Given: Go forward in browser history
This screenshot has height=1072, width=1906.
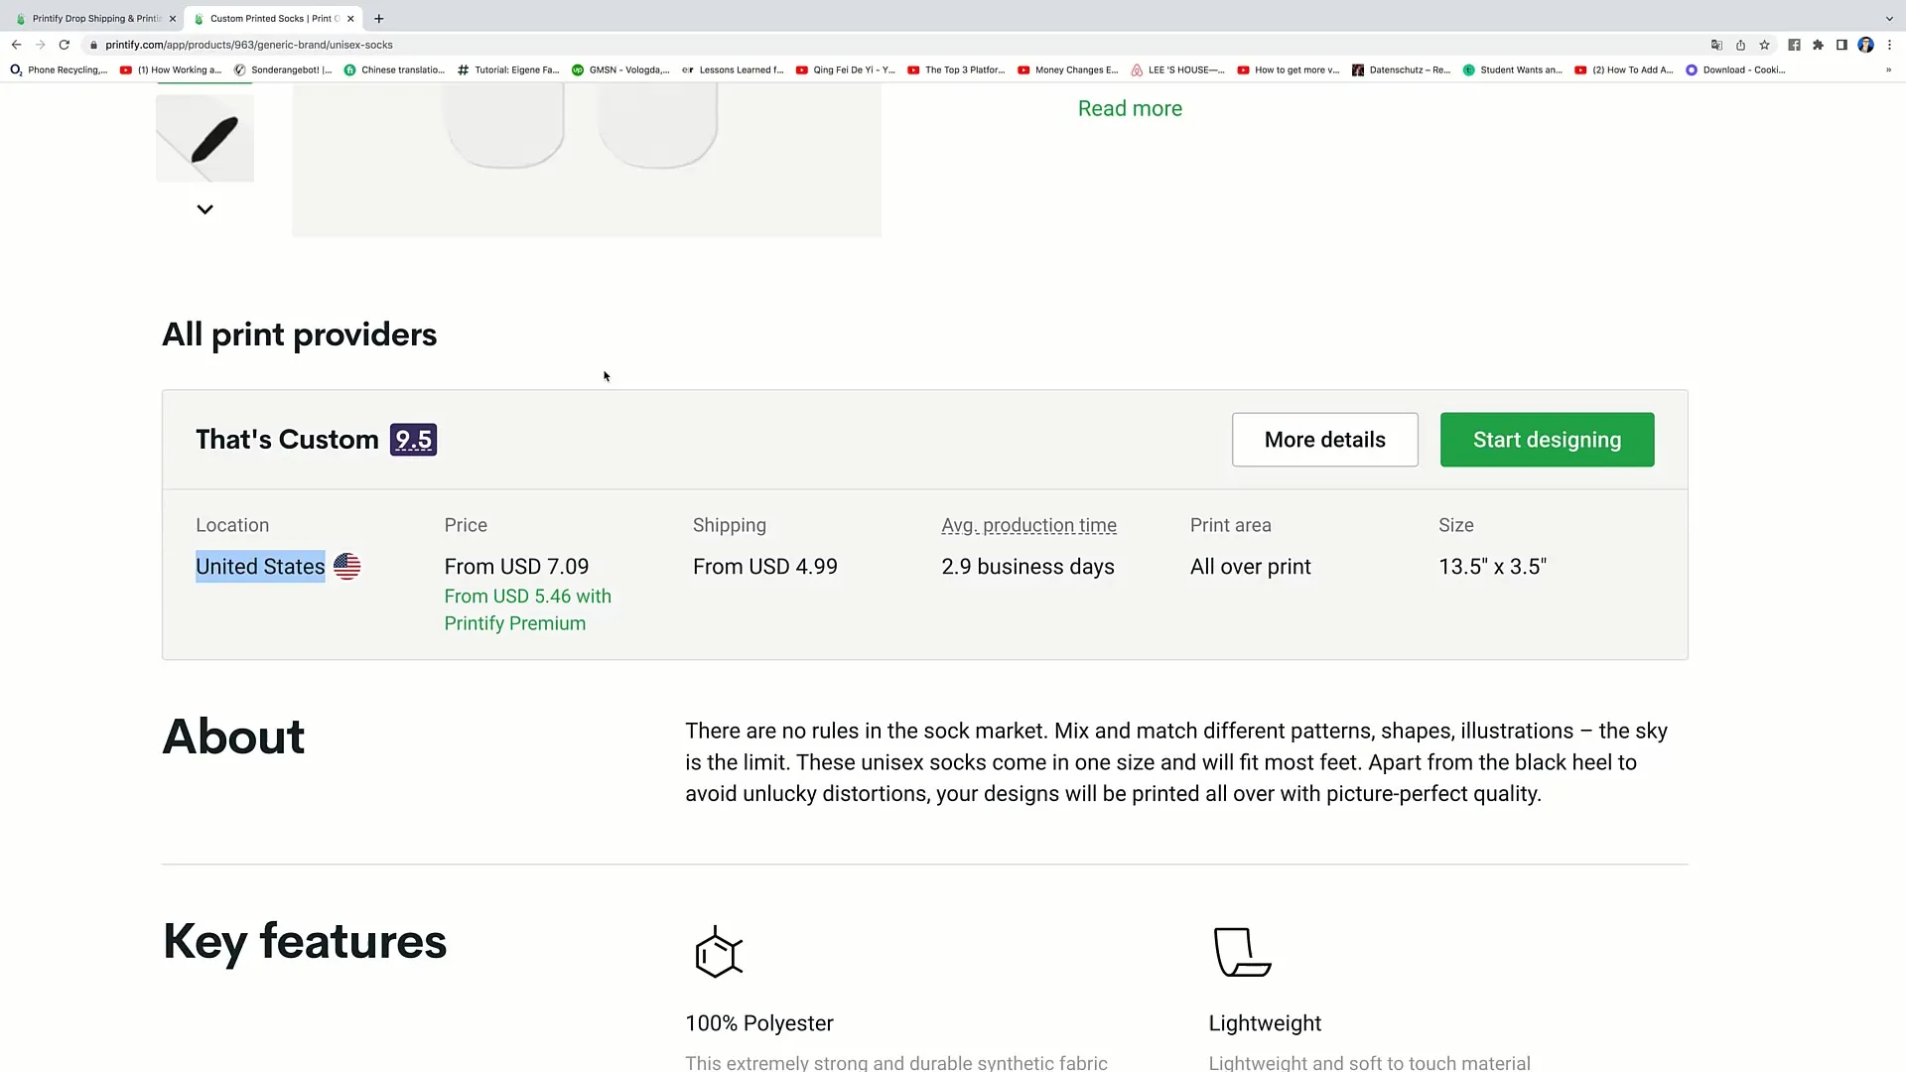Looking at the screenshot, I should click(x=40, y=45).
